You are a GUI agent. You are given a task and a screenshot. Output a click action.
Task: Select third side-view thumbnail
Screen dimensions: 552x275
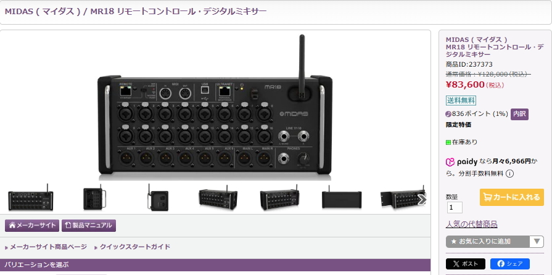click(x=158, y=198)
